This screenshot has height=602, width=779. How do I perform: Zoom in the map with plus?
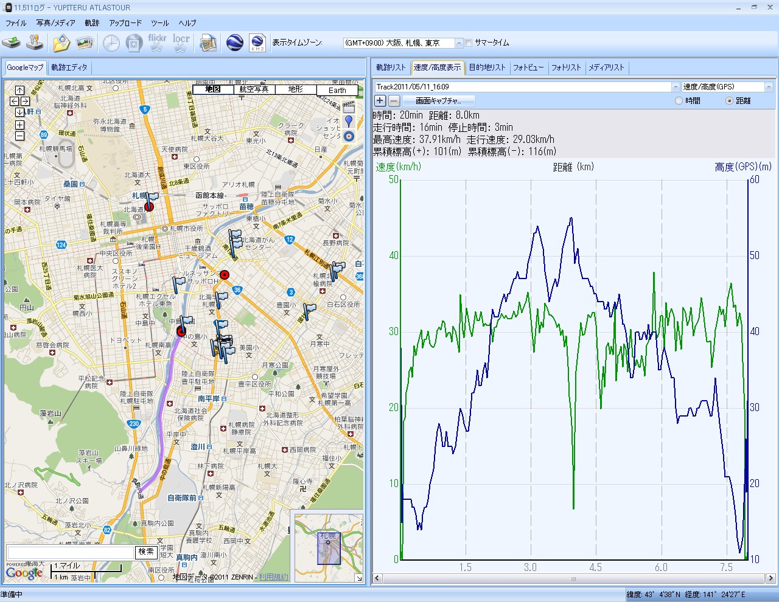[19, 125]
